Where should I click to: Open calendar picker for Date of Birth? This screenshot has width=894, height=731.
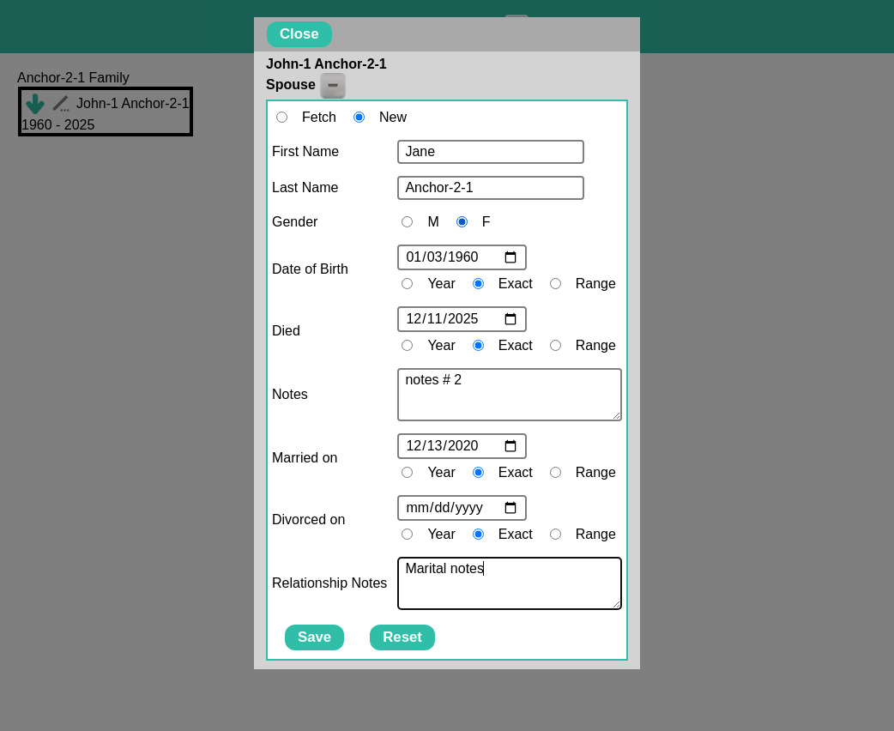(510, 257)
